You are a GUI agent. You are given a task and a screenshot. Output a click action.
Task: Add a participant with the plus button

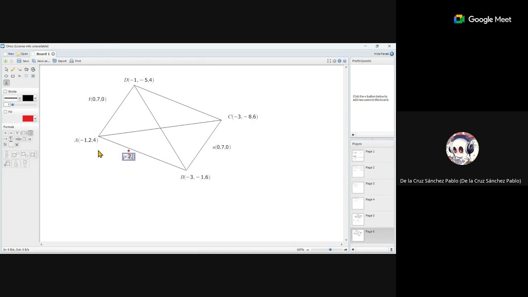(353, 135)
